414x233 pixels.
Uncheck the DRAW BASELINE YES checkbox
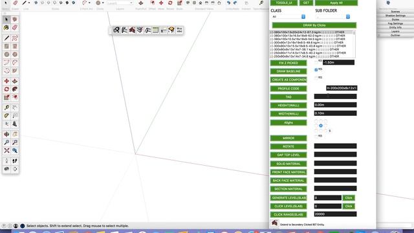click(x=316, y=70)
